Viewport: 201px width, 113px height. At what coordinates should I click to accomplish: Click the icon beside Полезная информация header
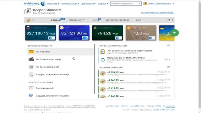(168, 45)
